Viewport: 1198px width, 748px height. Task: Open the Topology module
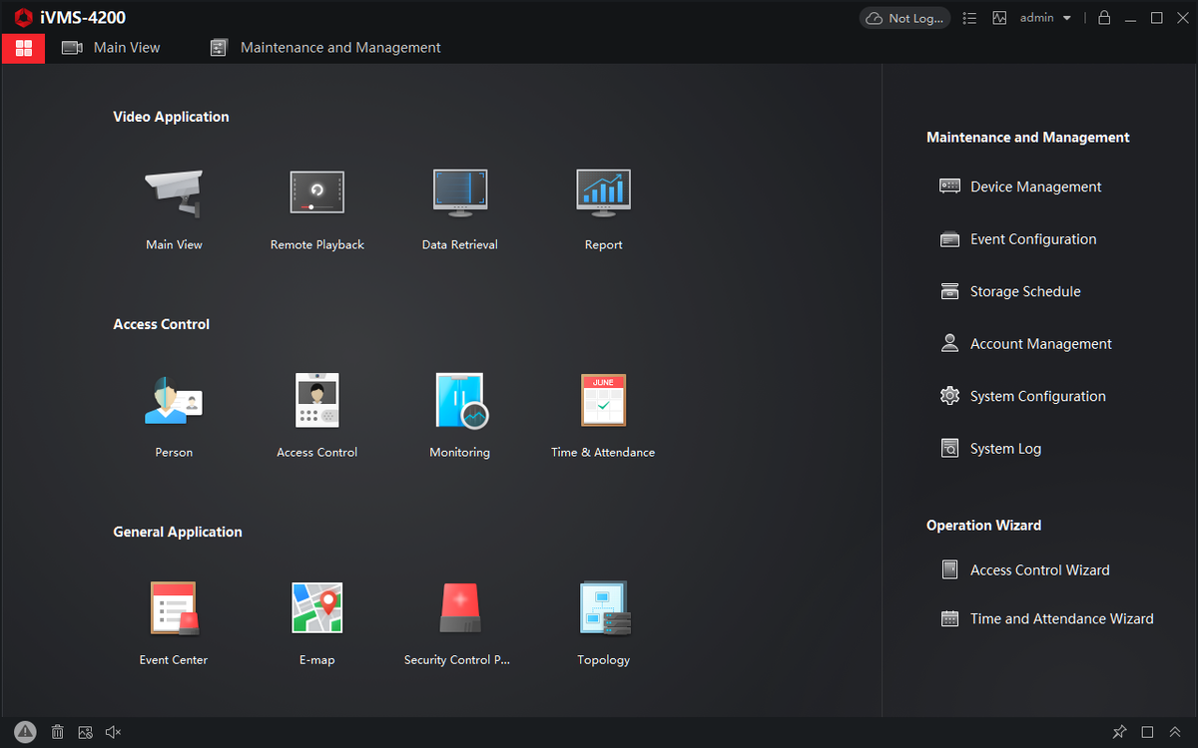(x=604, y=607)
